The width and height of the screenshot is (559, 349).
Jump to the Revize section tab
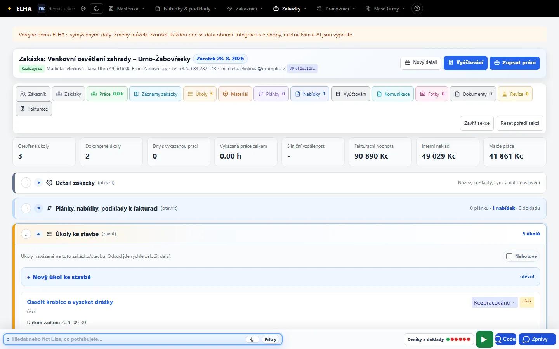tap(515, 94)
